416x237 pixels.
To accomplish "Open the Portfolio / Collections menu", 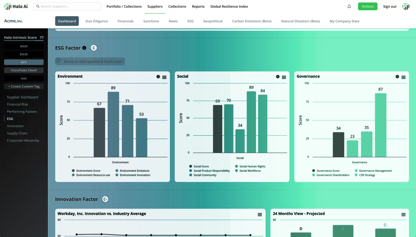I will tap(124, 6).
